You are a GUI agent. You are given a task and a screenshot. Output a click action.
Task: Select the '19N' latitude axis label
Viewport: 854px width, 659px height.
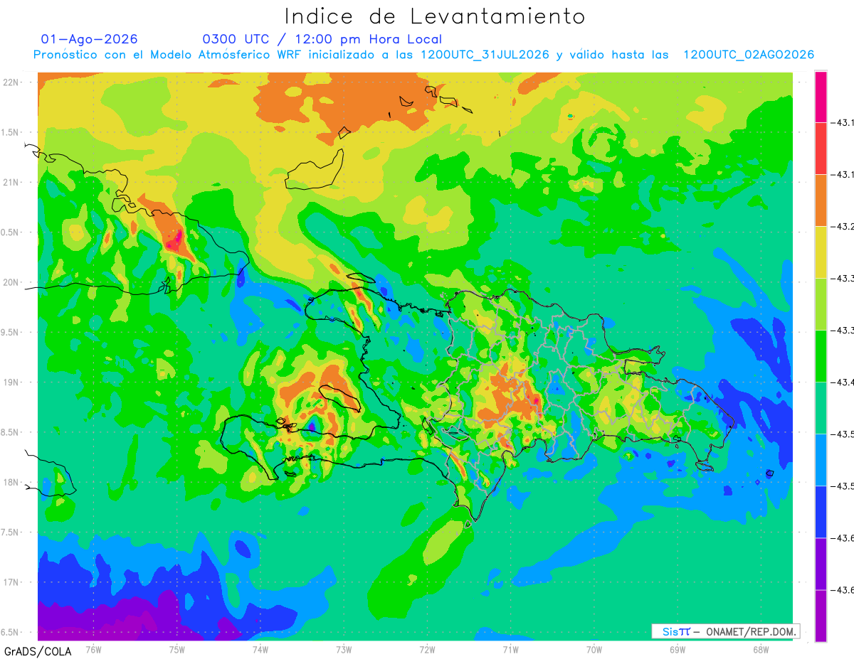[11, 382]
